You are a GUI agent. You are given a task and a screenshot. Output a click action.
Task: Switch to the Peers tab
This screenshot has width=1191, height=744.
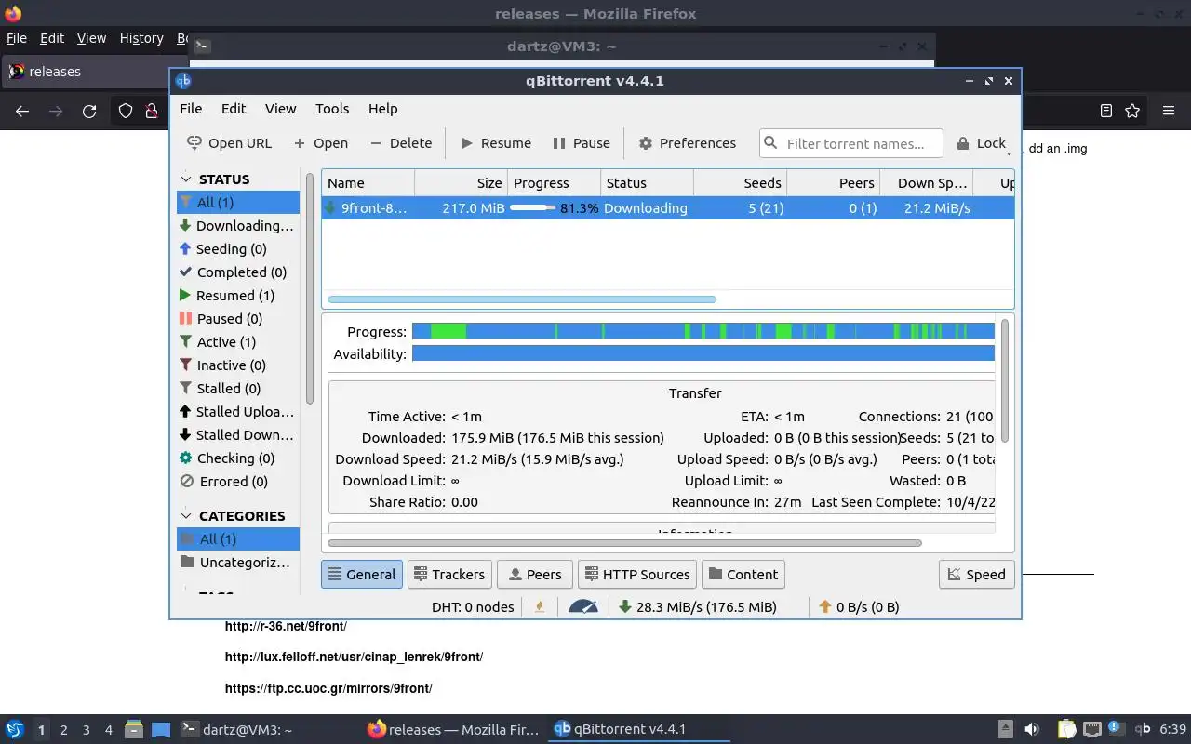tap(535, 574)
